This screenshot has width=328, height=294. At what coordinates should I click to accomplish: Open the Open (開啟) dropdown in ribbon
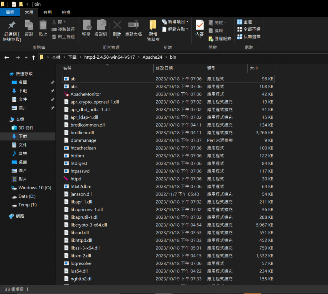[x=217, y=23]
